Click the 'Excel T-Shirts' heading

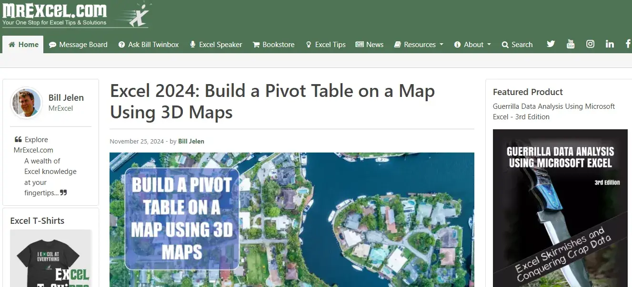(37, 220)
